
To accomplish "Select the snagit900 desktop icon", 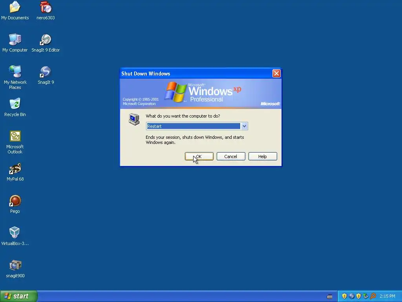I will [15, 269].
